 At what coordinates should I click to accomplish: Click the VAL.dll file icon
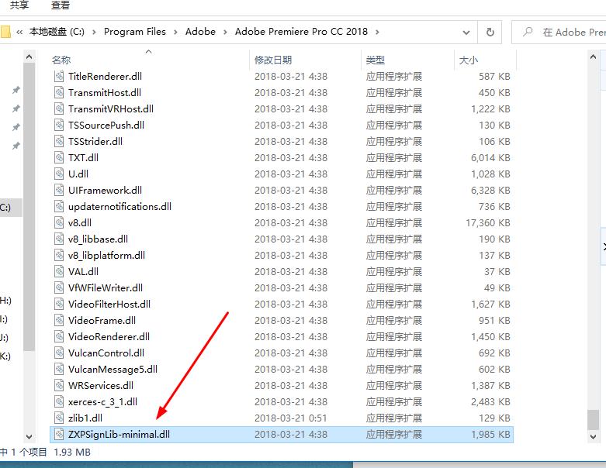(59, 272)
